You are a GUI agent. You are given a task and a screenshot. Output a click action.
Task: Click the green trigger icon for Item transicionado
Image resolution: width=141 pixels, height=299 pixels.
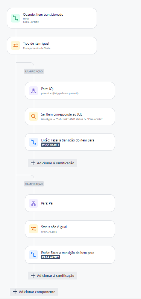click(x=15, y=18)
